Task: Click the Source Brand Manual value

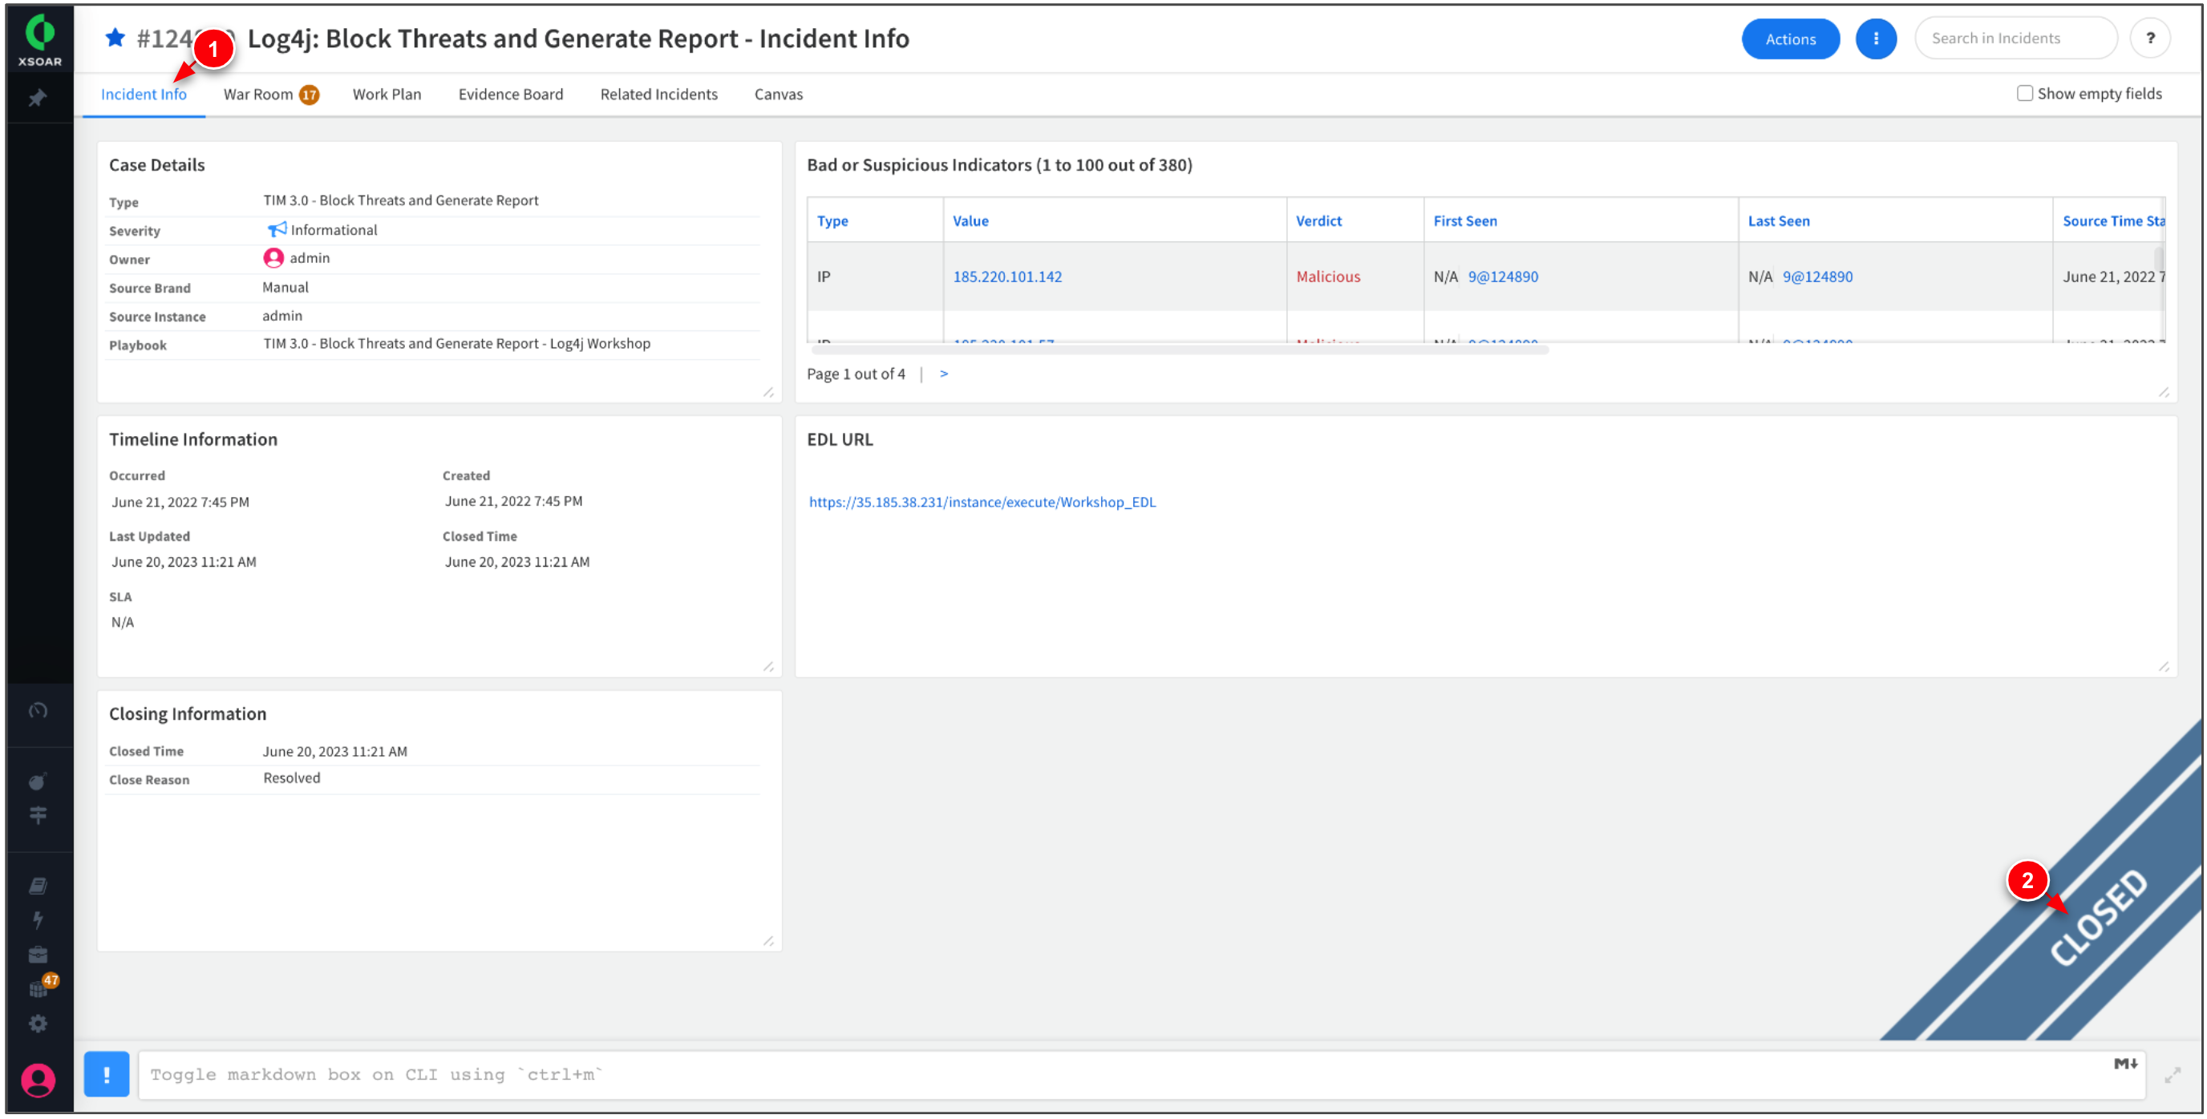Action: coord(285,288)
